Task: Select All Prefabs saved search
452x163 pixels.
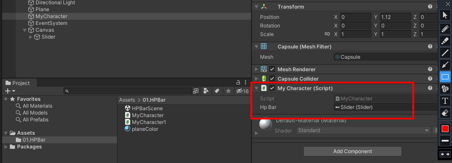Action: [36, 119]
